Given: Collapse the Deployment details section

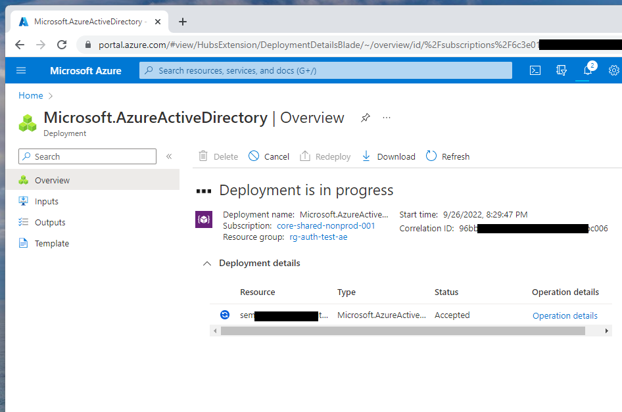Looking at the screenshot, I should [x=207, y=263].
